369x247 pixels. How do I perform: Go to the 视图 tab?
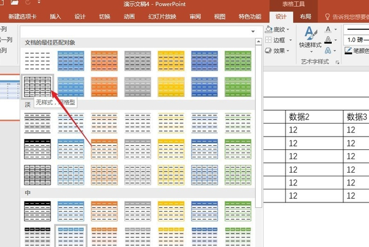coord(220,16)
